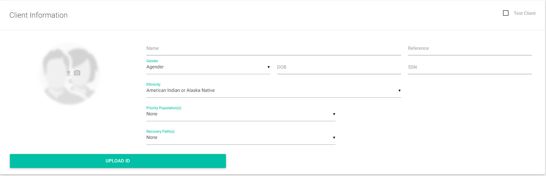Viewport: 546px width, 176px height.
Task: Open the Recovery Path(s) dropdown value
Action: tap(241, 138)
